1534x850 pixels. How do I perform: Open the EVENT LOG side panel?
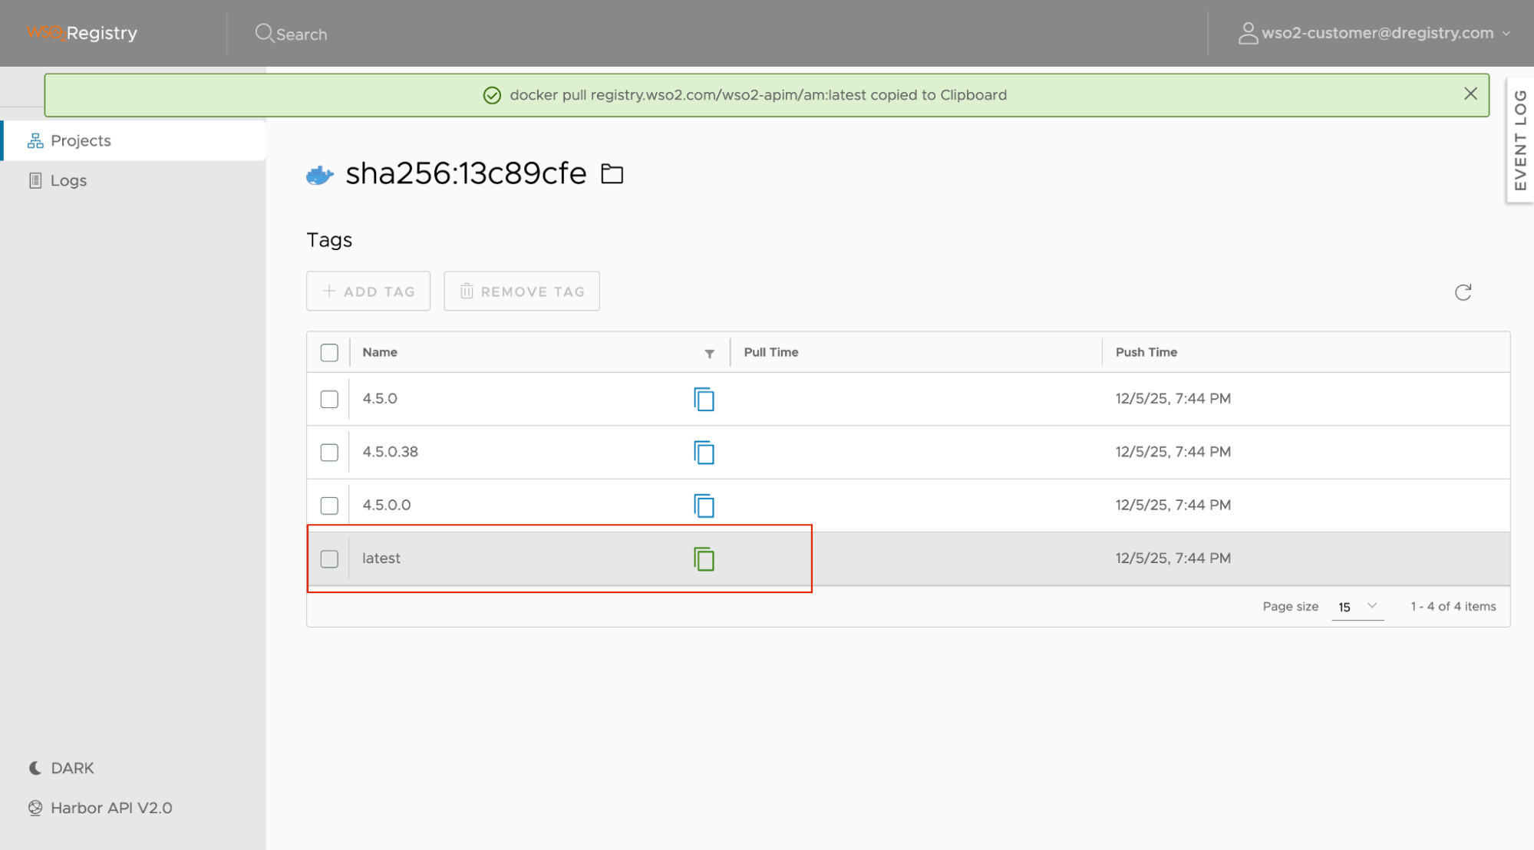tap(1519, 140)
